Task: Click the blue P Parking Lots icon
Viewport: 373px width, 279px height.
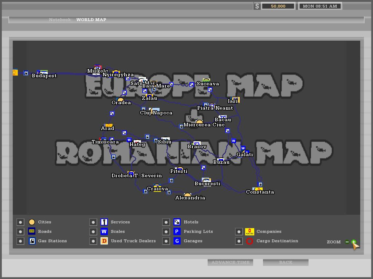Action: [177, 231]
